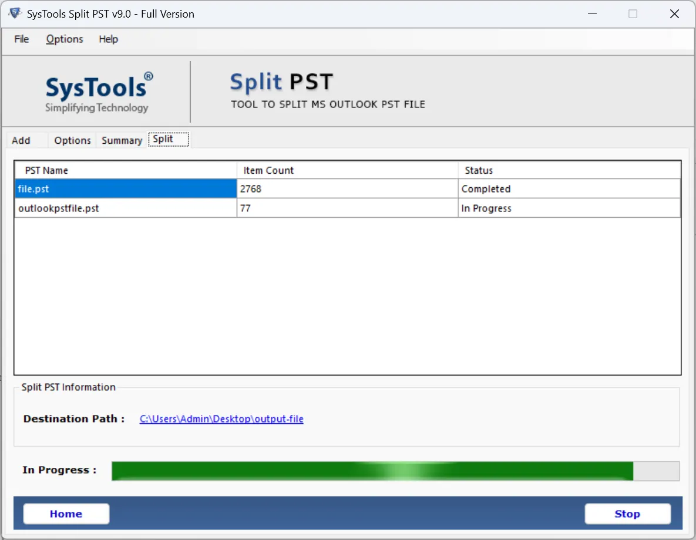Click the Completed status cell

coord(570,188)
